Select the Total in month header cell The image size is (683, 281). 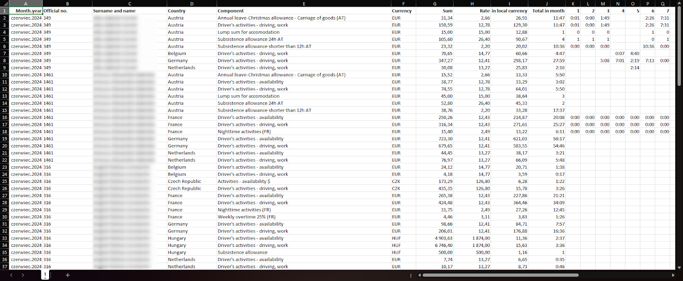tap(546, 11)
